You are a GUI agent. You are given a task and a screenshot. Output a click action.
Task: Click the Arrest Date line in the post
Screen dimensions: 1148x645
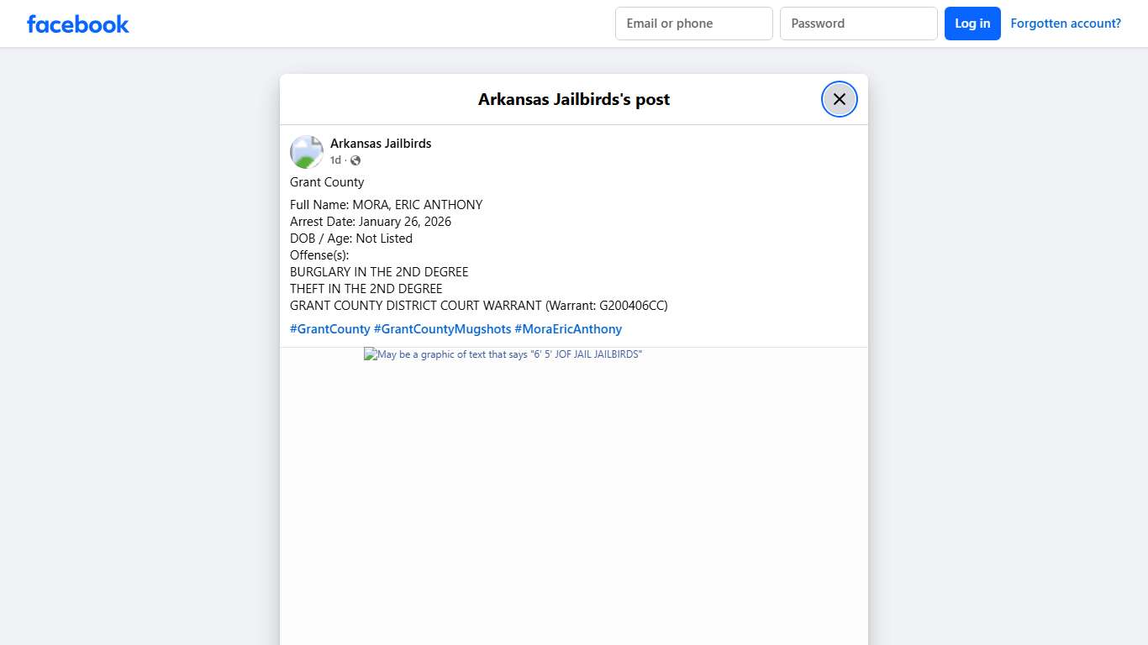coord(370,222)
